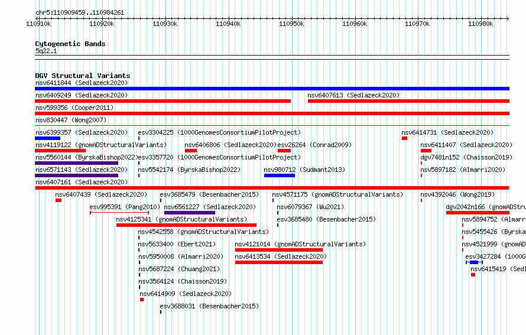Open nsv5687224 (Chuang2021) label
The image size is (526, 335).
coord(179,269)
